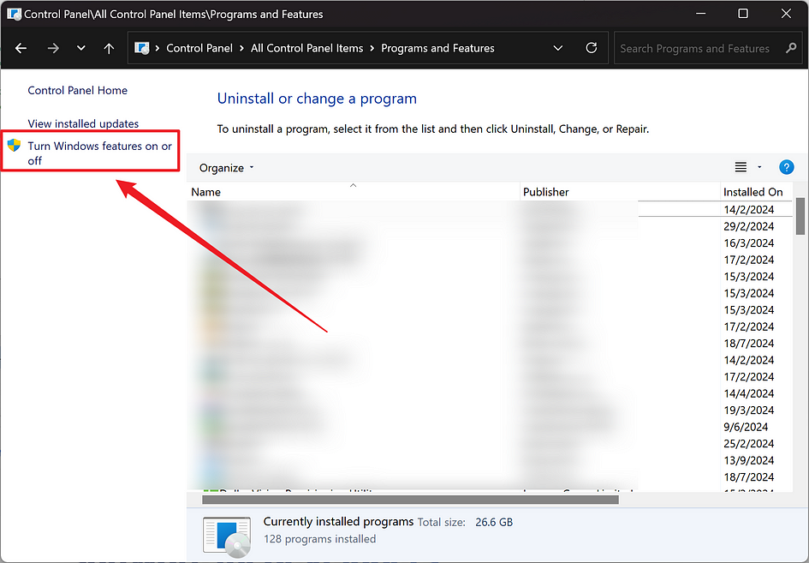The height and width of the screenshot is (563, 809).
Task: Select the row dated 19/3/2024
Action: (490, 410)
